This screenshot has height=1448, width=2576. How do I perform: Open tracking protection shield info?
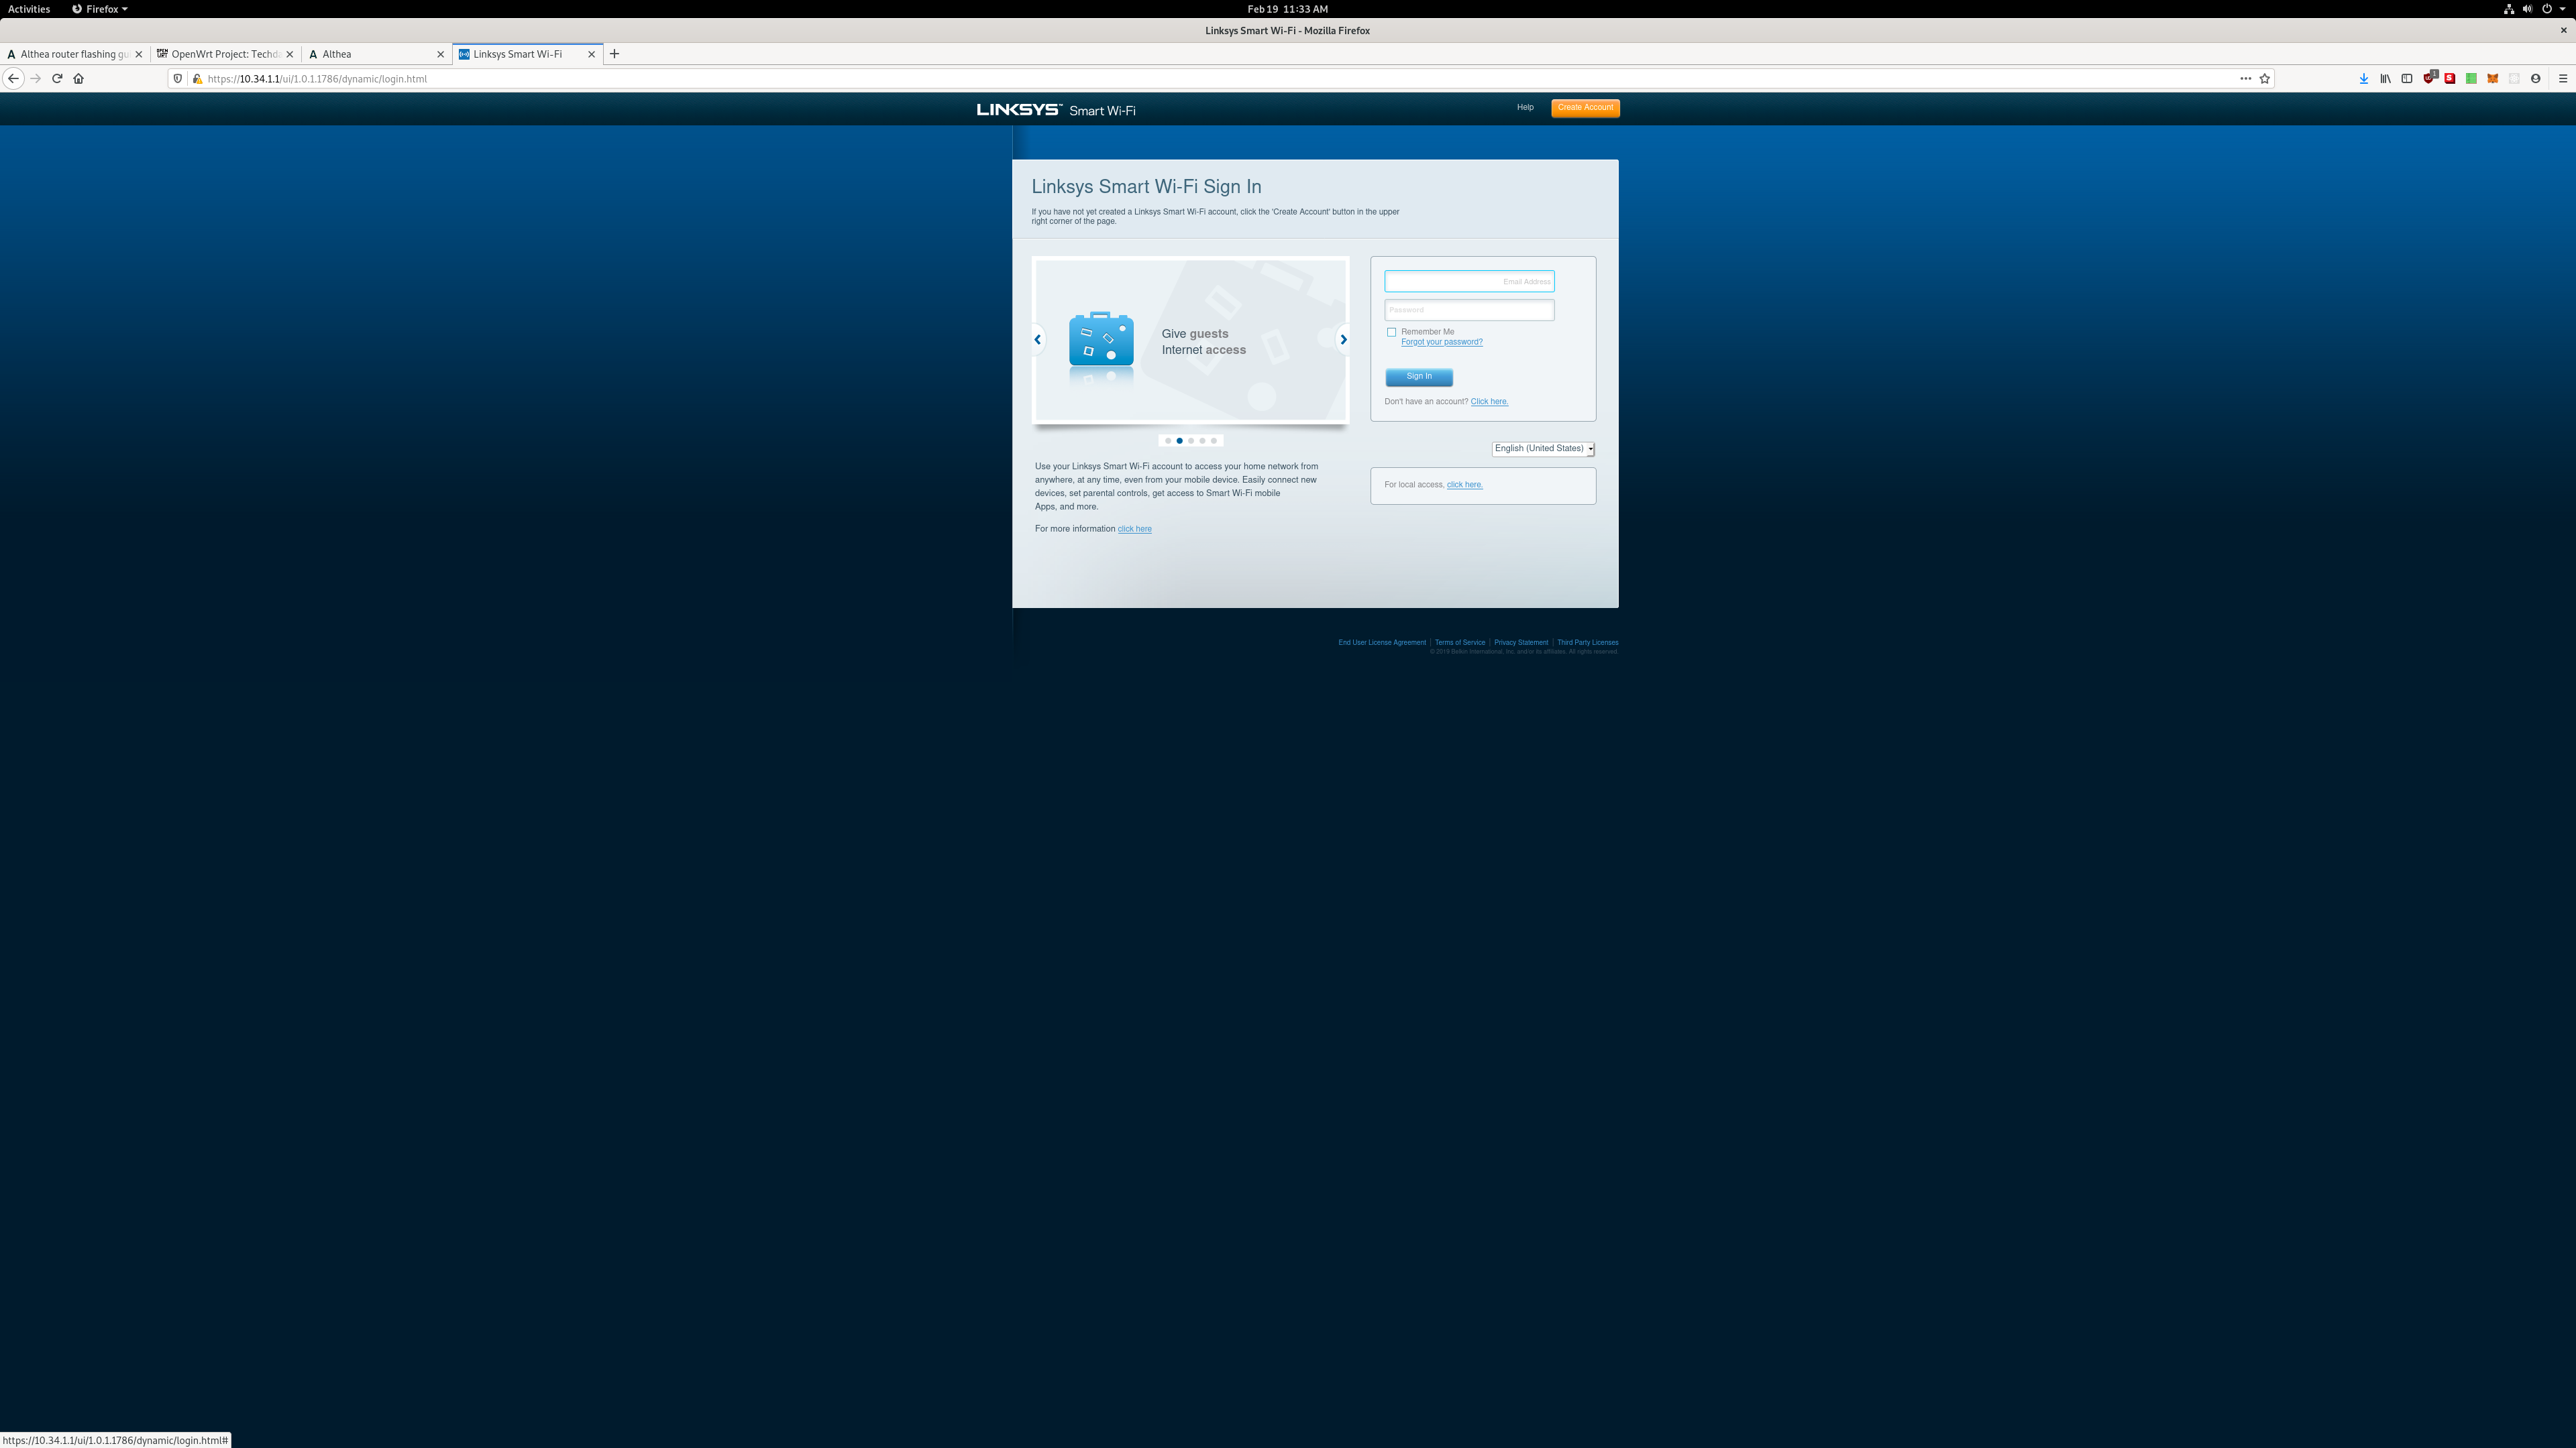[x=178, y=79]
